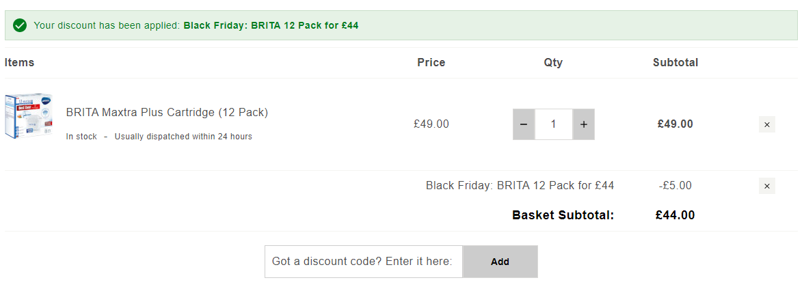Click the green checkmark success icon
The height and width of the screenshot is (291, 804).
pos(20,25)
